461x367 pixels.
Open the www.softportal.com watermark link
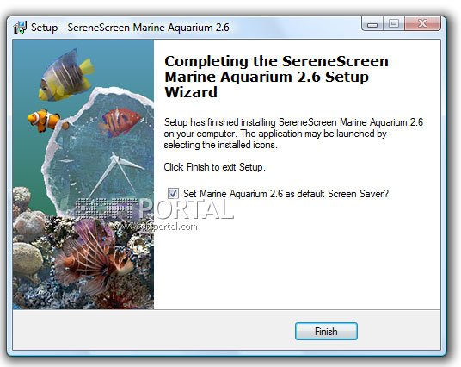coord(155,227)
